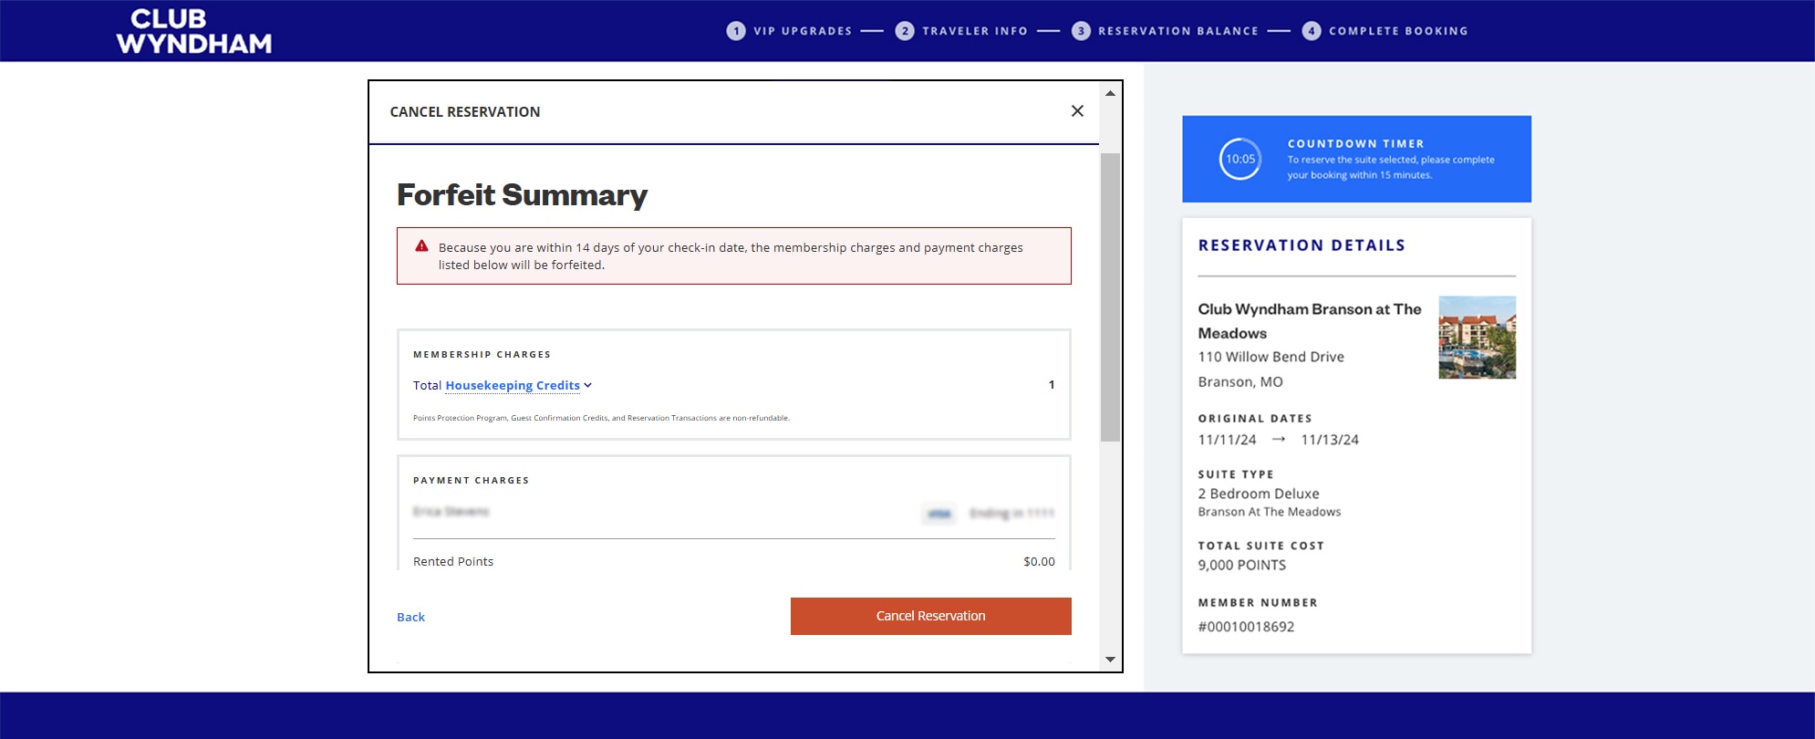Select step 3 Reservation Balance
This screenshot has height=739, width=1815.
pyautogui.click(x=1165, y=31)
